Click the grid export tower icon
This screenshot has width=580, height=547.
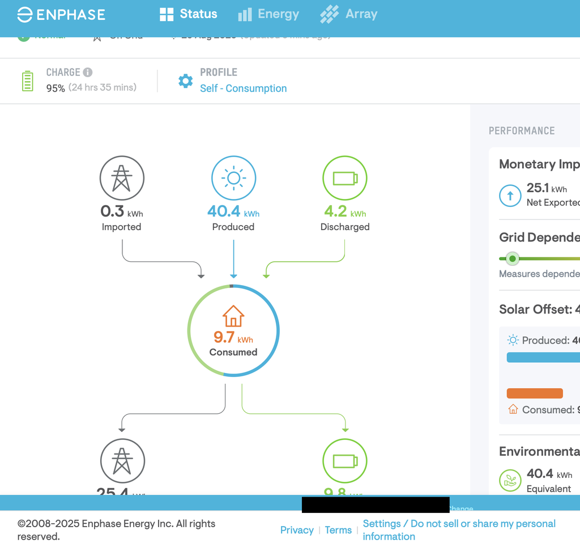pos(122,460)
